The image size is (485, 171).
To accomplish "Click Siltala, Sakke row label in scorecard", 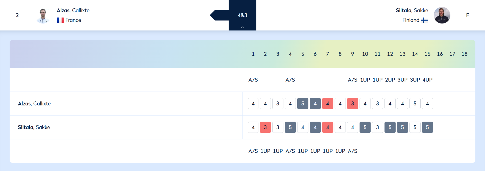I will coord(34,127).
